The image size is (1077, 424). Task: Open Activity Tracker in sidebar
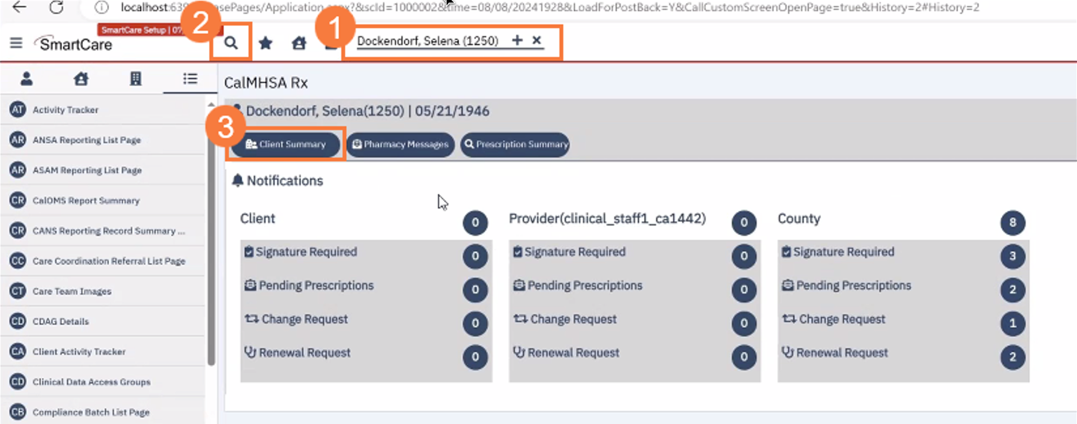[65, 110]
